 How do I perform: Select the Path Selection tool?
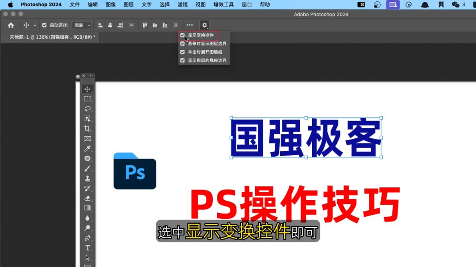coord(87,258)
